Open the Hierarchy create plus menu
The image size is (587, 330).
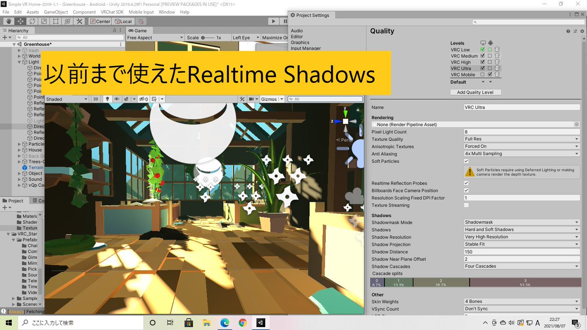[x=6, y=37]
